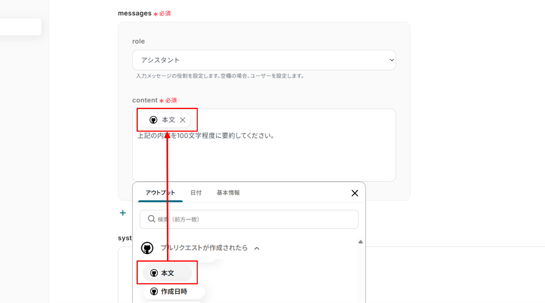Viewport: 545px width, 303px height.
Task: Click the scroll-up arrow in the output list
Action: [360, 242]
